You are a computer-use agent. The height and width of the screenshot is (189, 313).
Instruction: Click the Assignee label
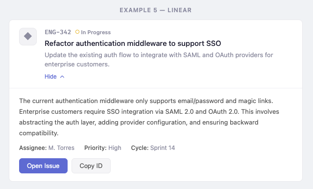(33, 148)
